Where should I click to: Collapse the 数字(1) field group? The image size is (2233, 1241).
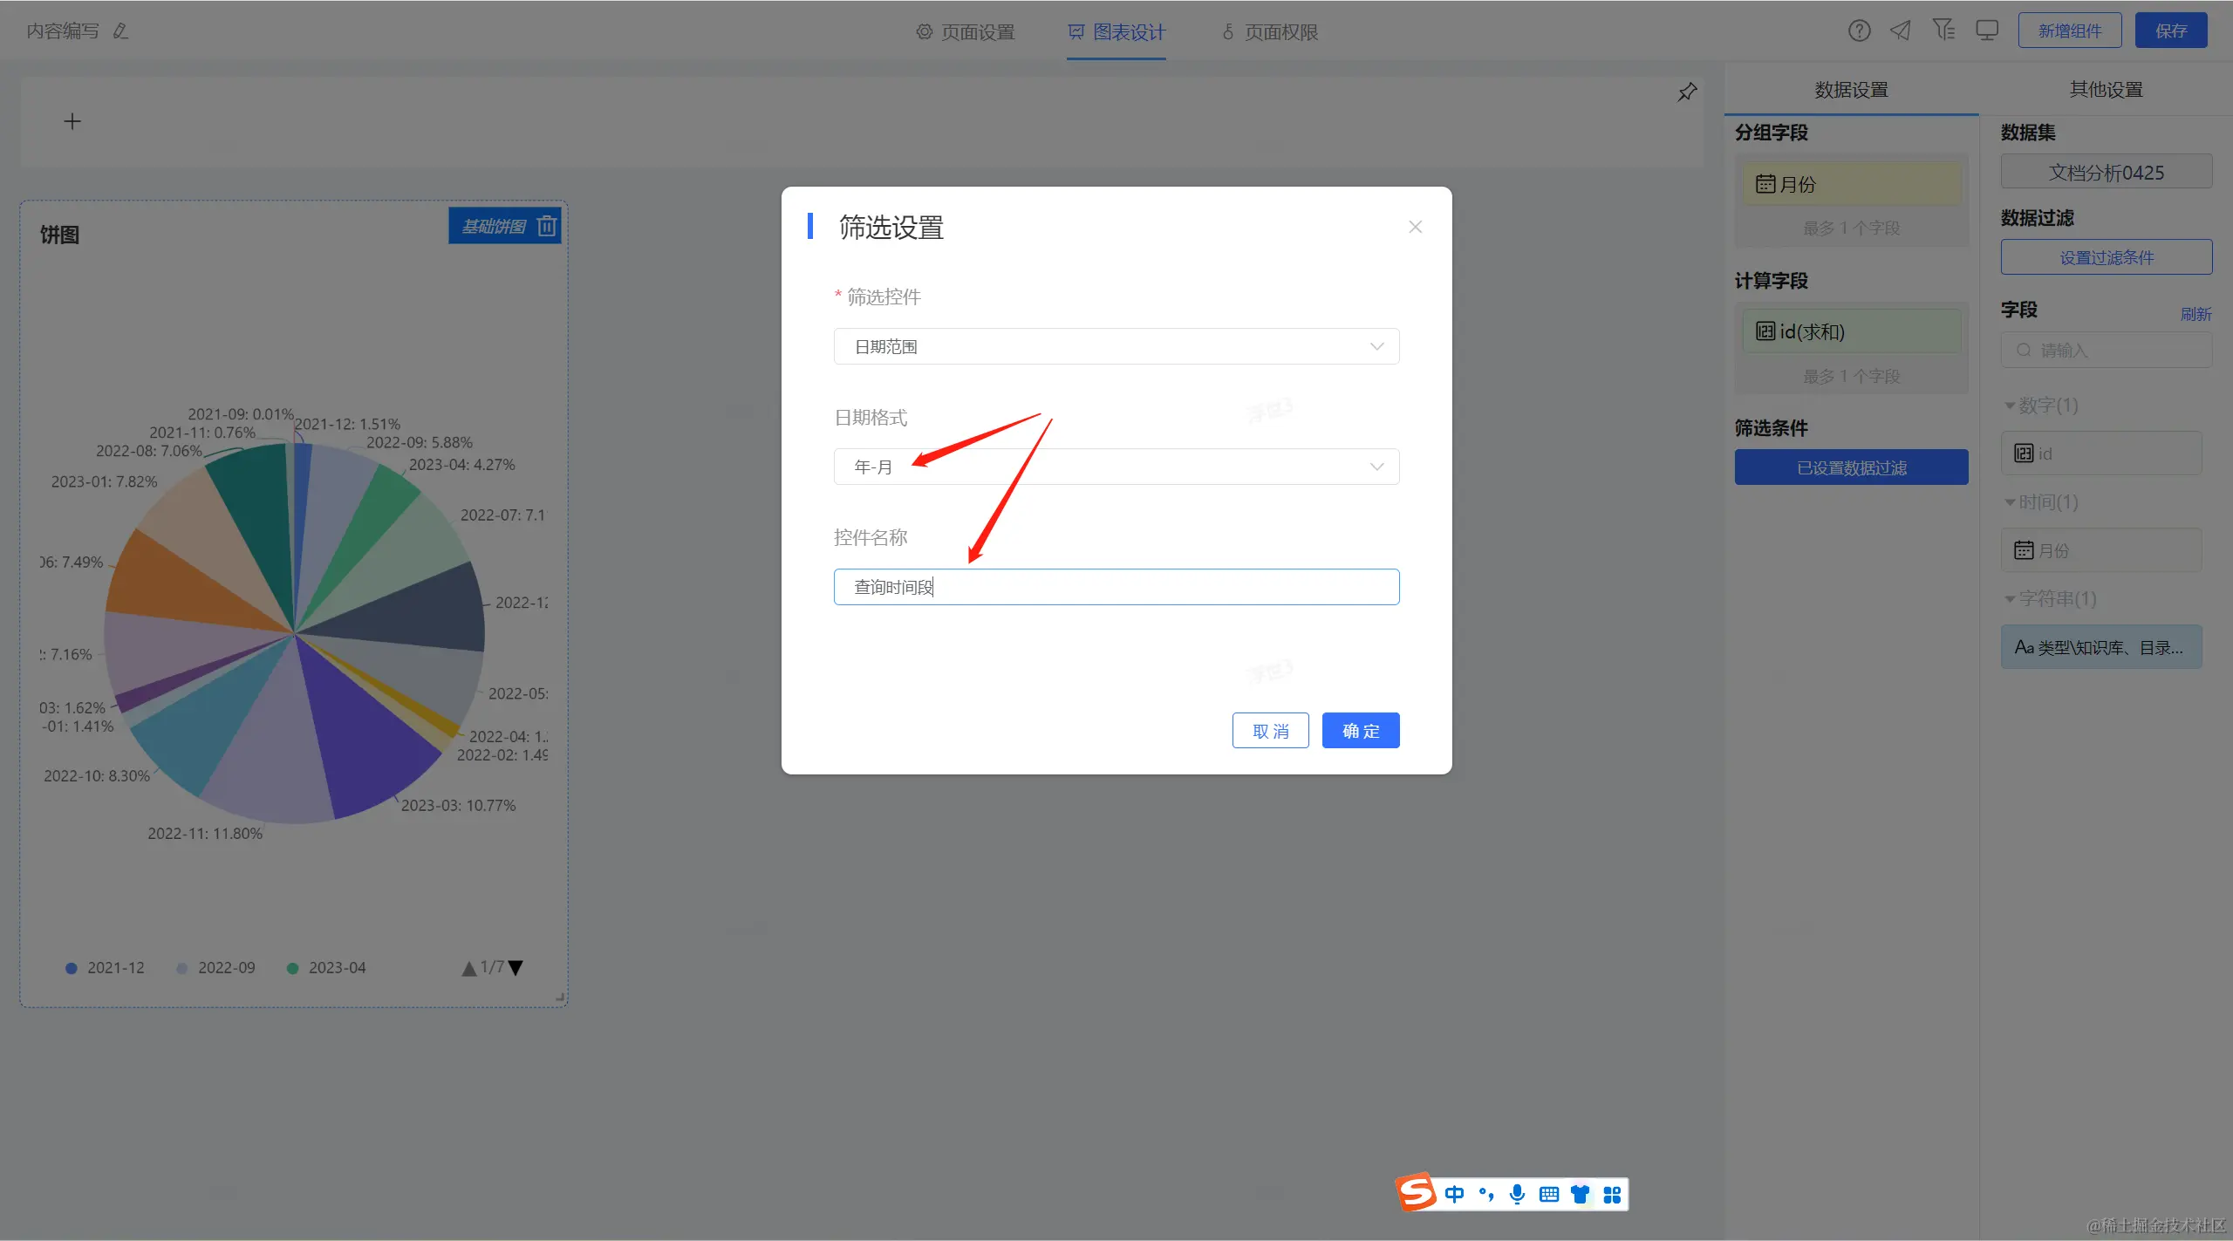2010,406
